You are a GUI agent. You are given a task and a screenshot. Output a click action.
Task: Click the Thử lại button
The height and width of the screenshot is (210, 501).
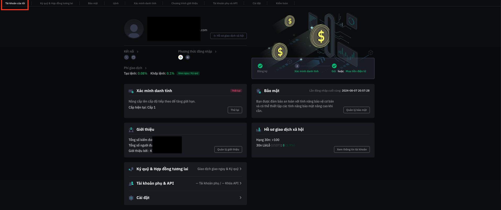(x=235, y=110)
